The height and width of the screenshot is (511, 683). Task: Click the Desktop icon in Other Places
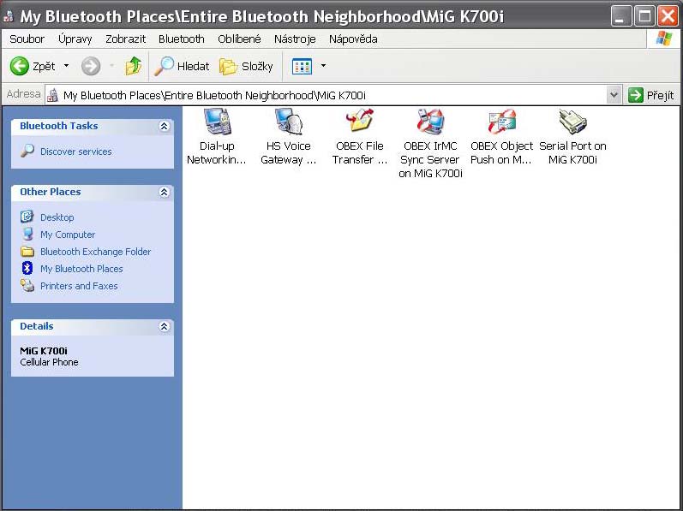pyautogui.click(x=27, y=217)
